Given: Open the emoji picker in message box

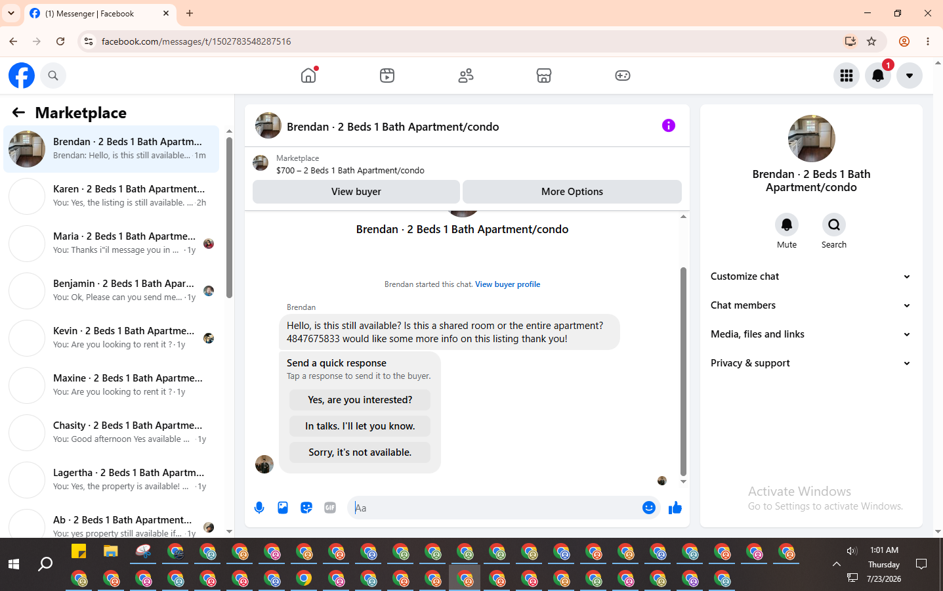Looking at the screenshot, I should (649, 508).
